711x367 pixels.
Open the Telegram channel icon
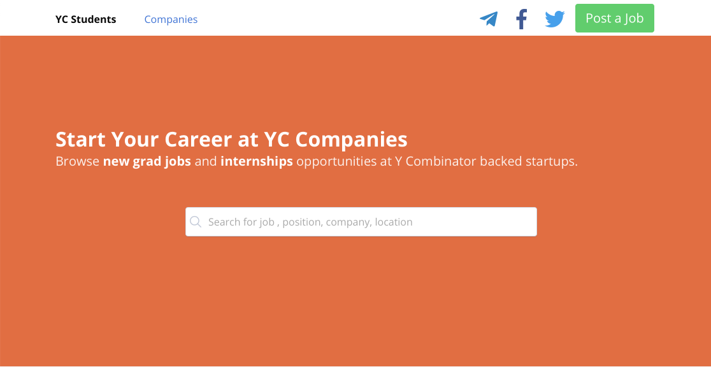coord(489,19)
